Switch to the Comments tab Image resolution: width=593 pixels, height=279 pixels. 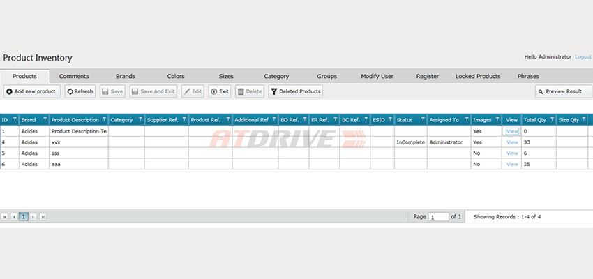click(74, 76)
